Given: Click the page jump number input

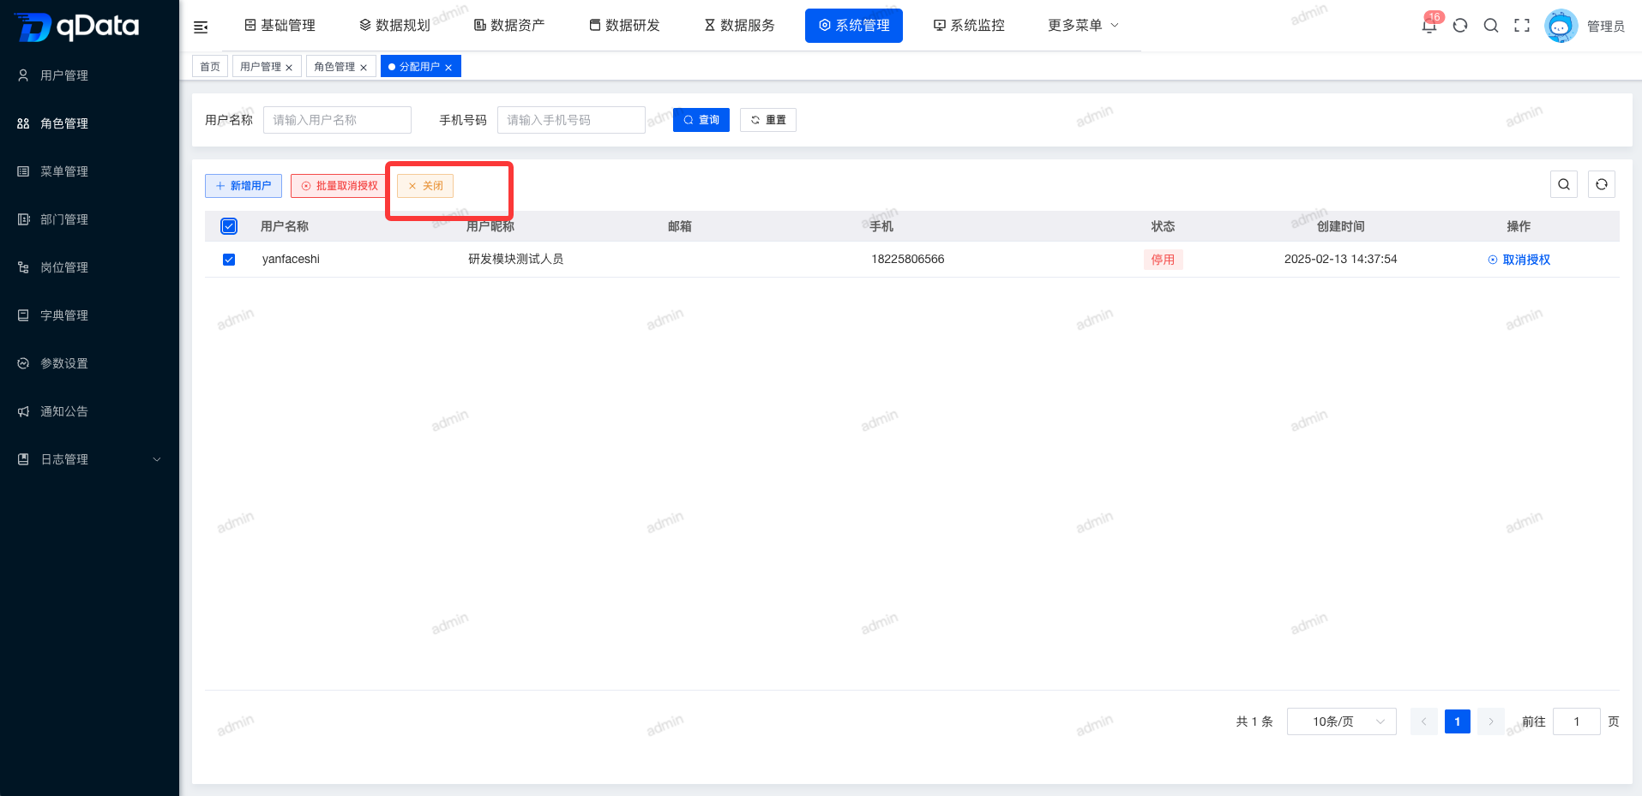Looking at the screenshot, I should (1577, 721).
